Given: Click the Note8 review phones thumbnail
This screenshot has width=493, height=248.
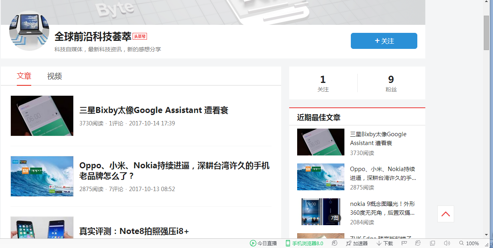Looking at the screenshot, I should (x=42, y=228).
